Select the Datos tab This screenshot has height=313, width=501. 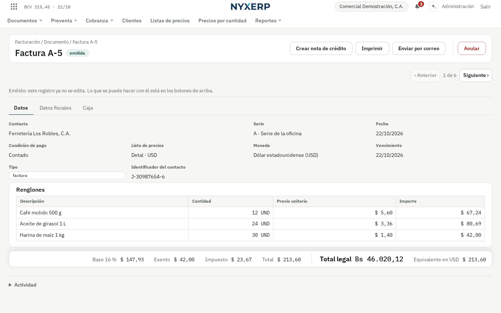coord(21,108)
